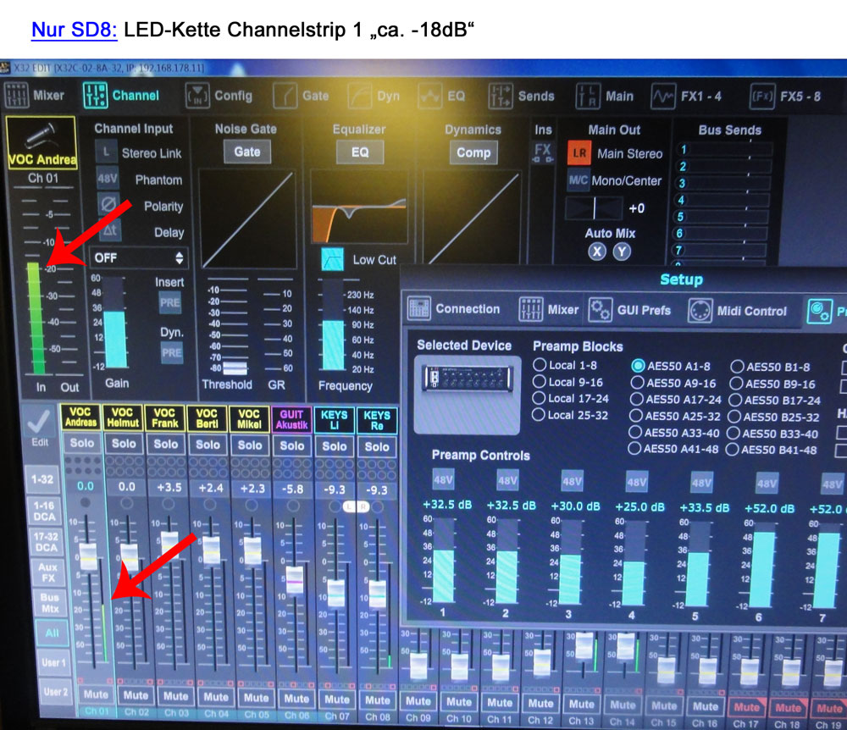
Task: Adjust the Low Cut Frequency slider
Action: 333,325
